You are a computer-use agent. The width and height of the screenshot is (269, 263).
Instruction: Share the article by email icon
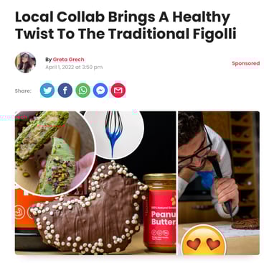tap(118, 91)
